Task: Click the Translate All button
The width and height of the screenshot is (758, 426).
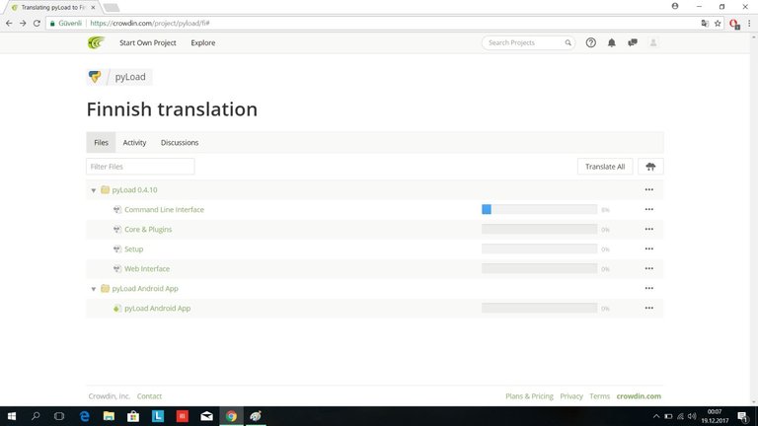Action: point(605,167)
